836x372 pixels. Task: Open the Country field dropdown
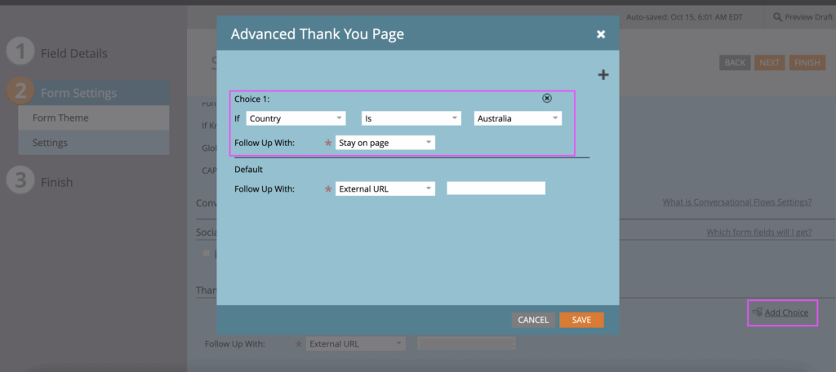point(296,118)
